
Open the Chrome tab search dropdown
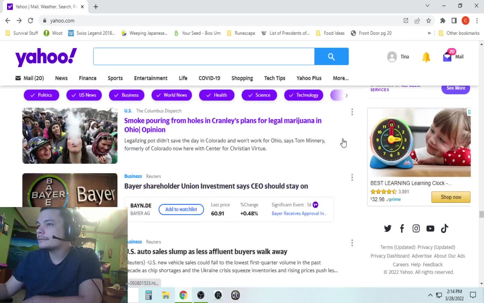(x=428, y=6)
